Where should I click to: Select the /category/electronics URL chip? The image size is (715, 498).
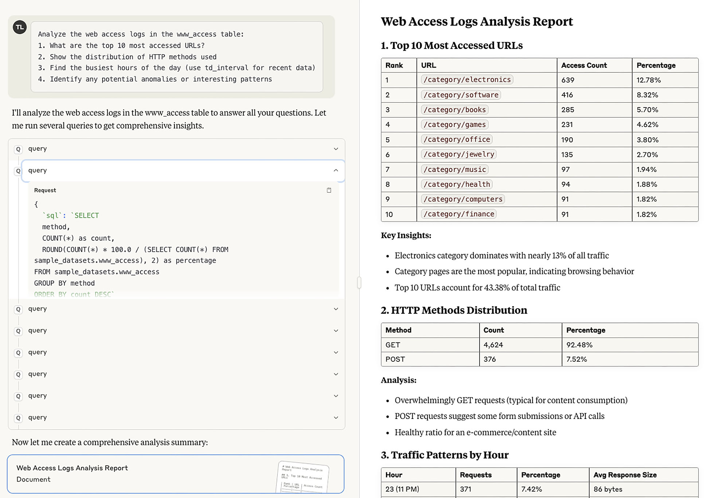coord(468,79)
